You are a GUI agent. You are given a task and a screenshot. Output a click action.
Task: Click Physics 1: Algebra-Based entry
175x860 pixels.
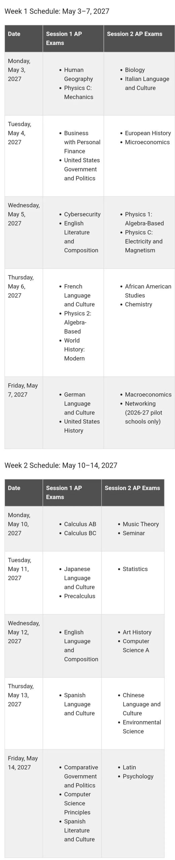pos(144,219)
